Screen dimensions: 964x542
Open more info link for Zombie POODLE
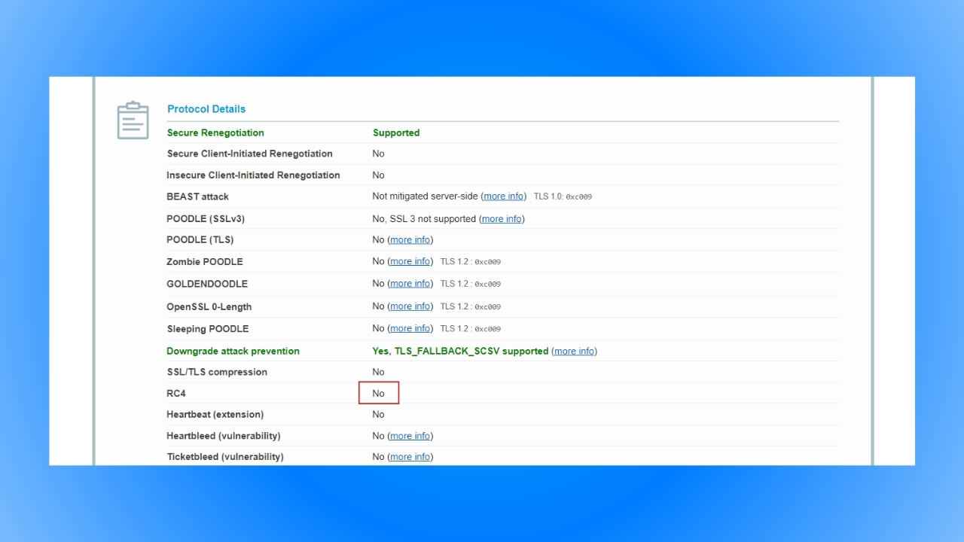coord(410,261)
